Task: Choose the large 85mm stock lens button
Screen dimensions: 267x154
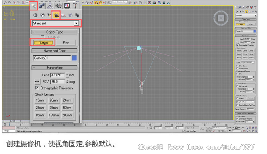Action: point(40,115)
